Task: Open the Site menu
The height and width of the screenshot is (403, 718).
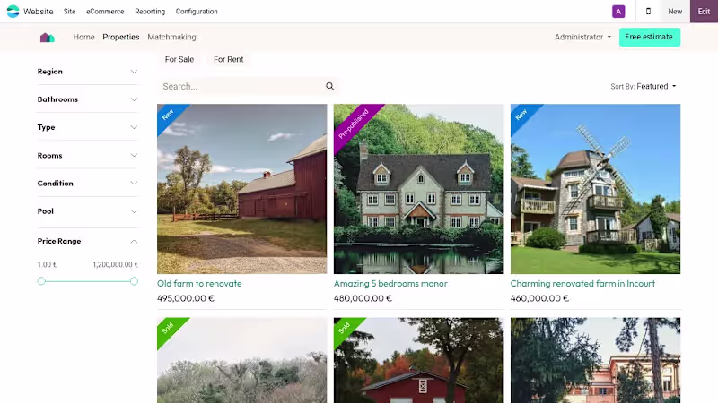Action: pos(70,12)
